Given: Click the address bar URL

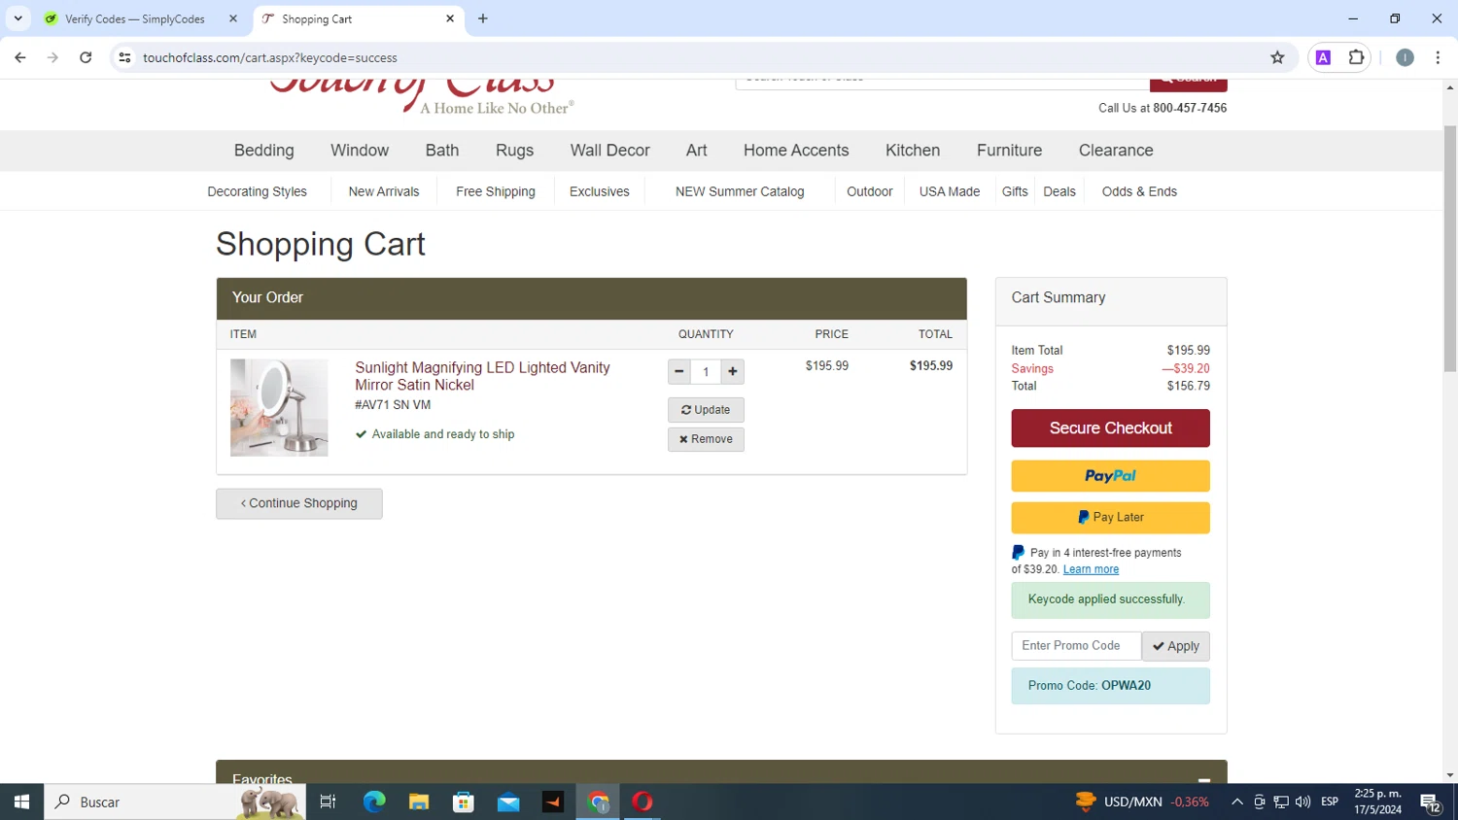Looking at the screenshot, I should [x=270, y=57].
